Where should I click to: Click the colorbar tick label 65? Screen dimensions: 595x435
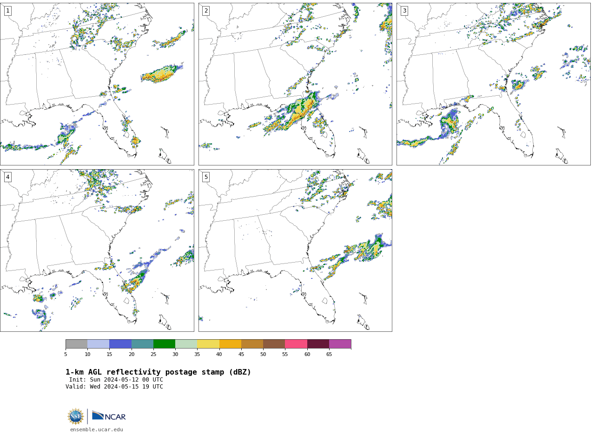click(329, 355)
